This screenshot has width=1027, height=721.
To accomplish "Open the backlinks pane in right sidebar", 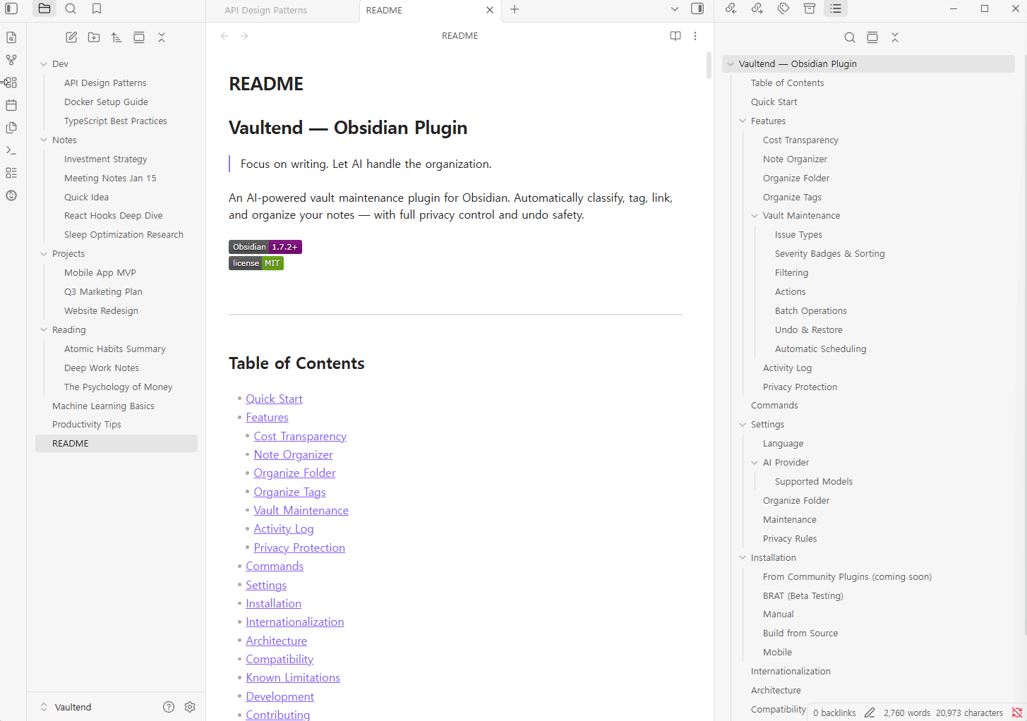I will click(731, 8).
